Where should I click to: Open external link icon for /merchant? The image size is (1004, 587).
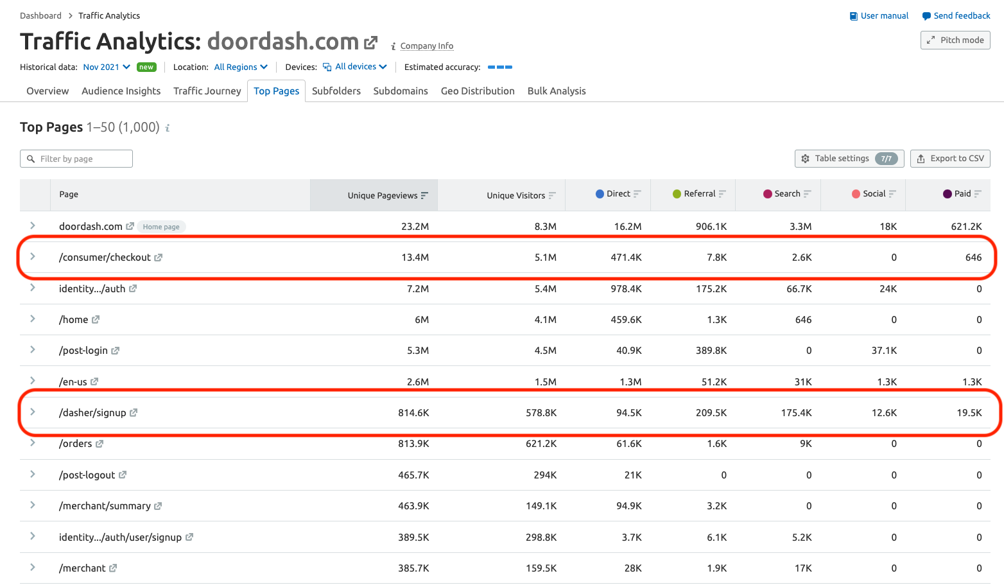pos(113,568)
